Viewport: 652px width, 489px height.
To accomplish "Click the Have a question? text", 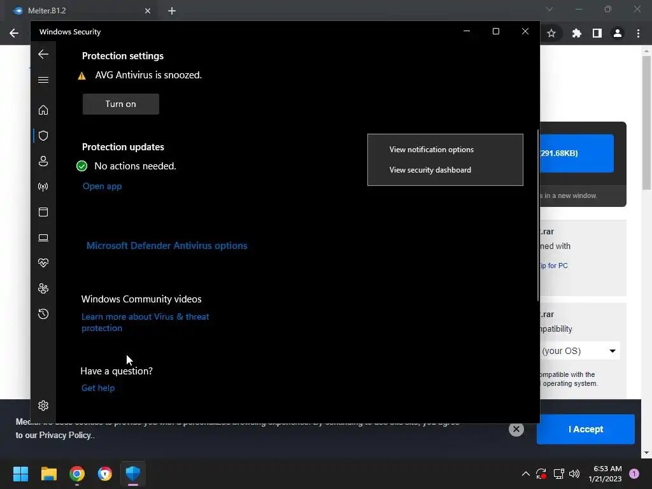I will pyautogui.click(x=117, y=371).
